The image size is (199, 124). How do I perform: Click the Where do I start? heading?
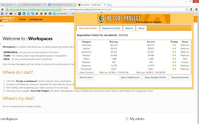click(18, 72)
